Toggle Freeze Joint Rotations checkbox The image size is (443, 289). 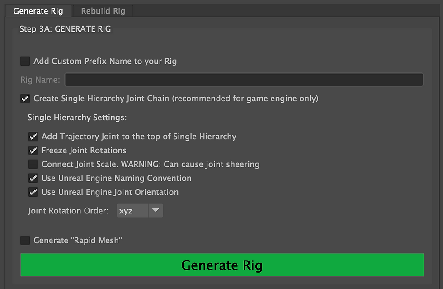pyautogui.click(x=33, y=151)
